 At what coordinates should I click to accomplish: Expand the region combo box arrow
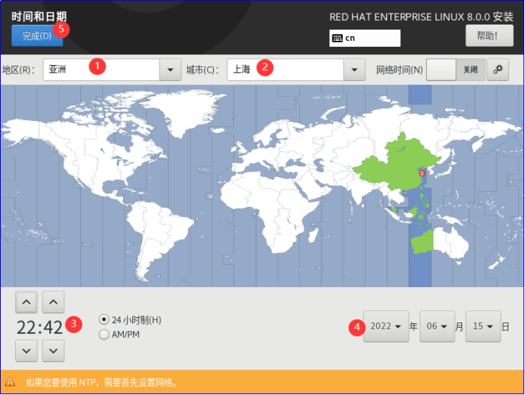(x=171, y=69)
